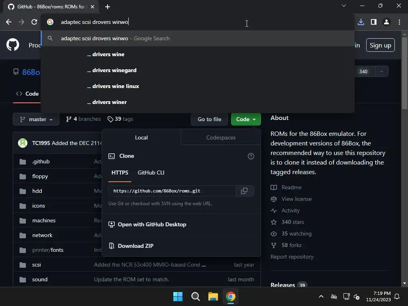Switch to the Codespaces tab

point(221,137)
